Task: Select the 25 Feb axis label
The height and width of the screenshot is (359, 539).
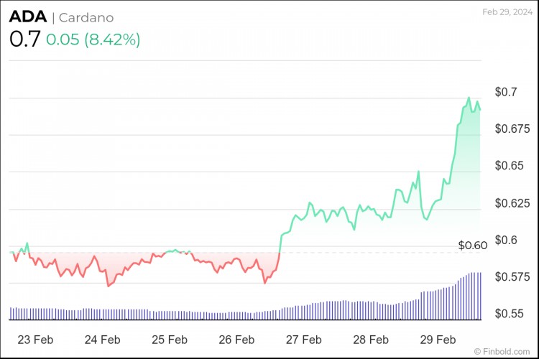Action: (170, 340)
